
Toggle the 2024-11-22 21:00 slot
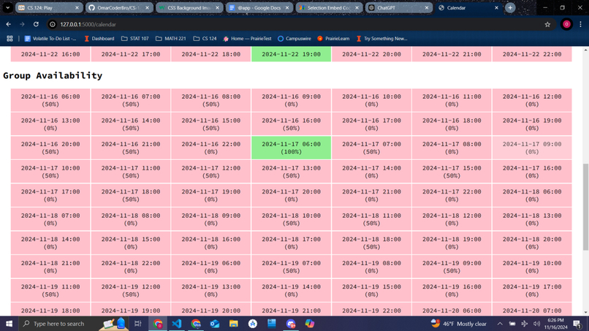pos(452,54)
